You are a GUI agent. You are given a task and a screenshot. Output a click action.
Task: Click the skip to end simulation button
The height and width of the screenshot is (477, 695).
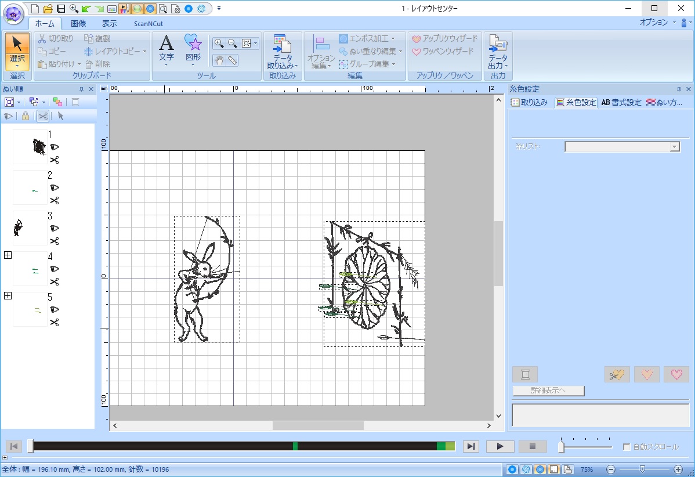(x=470, y=446)
